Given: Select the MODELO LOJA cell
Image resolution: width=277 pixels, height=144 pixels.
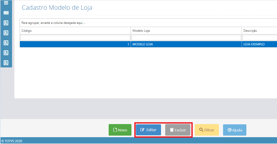Looking at the screenshot, I should [186, 44].
